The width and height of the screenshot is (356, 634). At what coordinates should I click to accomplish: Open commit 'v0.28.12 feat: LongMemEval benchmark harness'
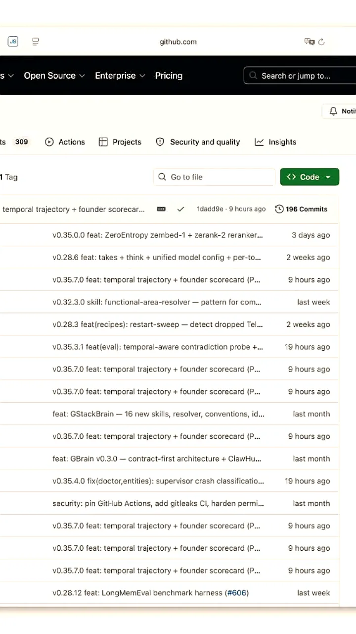[138, 593]
